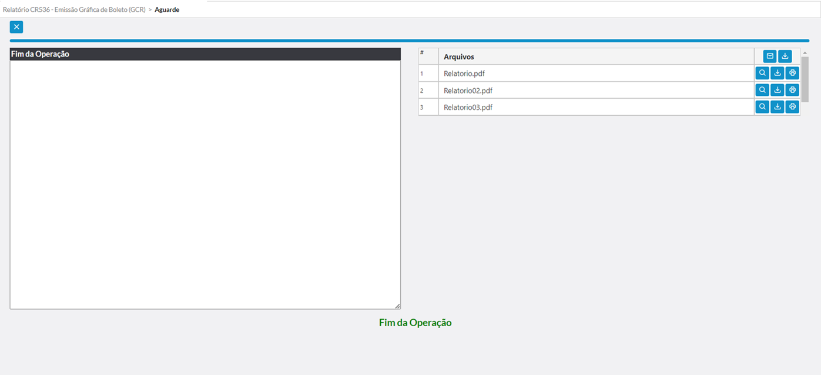Print the Relatorio02.pdf file
This screenshot has width=821, height=375.
[x=792, y=91]
